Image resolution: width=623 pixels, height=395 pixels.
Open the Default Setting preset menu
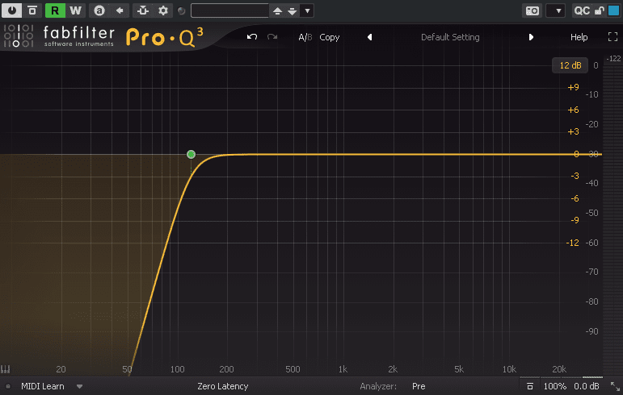pyautogui.click(x=450, y=37)
